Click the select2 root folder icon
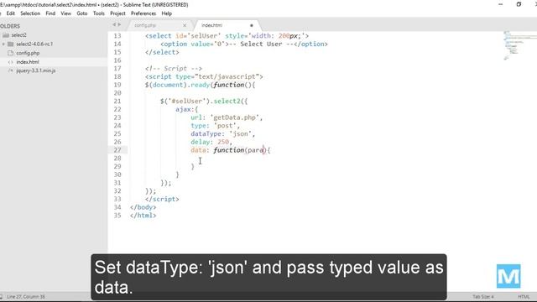537x302 pixels. [6, 35]
